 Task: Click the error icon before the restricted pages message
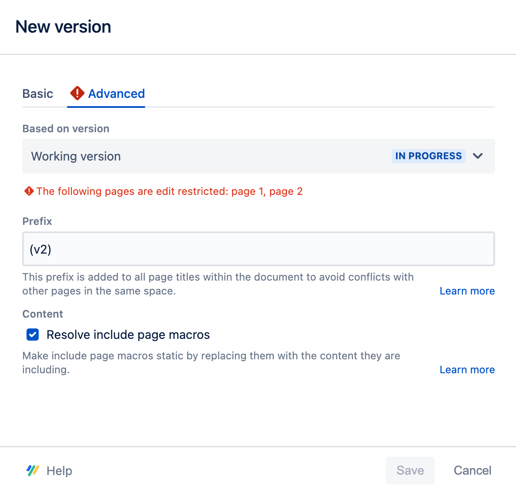tap(28, 191)
